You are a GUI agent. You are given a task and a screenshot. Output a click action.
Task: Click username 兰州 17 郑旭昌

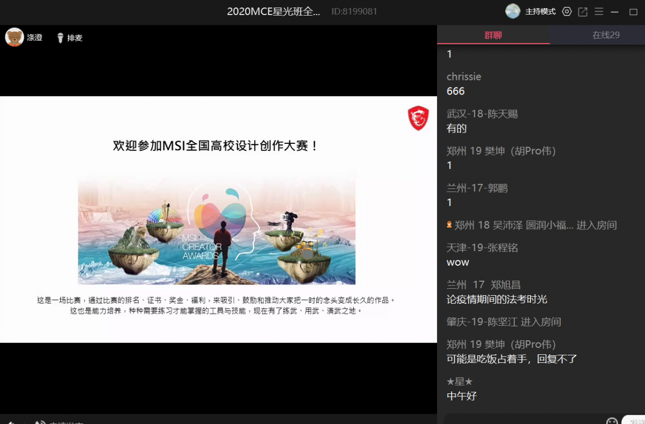pyautogui.click(x=484, y=284)
